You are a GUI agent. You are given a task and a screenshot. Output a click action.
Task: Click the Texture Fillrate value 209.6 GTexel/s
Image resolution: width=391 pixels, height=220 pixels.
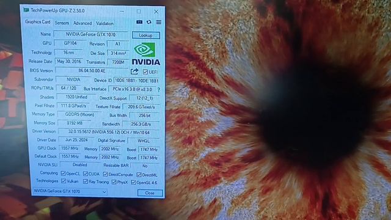coord(141,107)
